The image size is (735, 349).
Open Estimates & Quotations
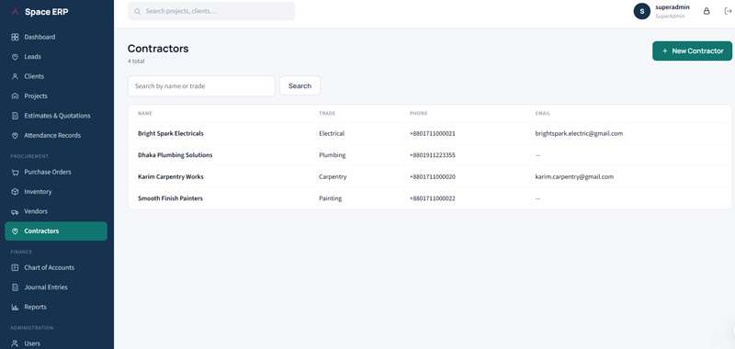coord(56,116)
